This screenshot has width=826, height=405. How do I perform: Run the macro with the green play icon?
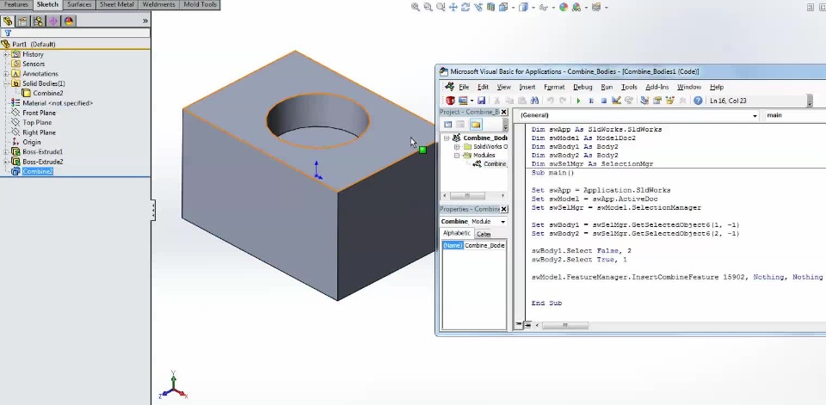pyautogui.click(x=578, y=100)
